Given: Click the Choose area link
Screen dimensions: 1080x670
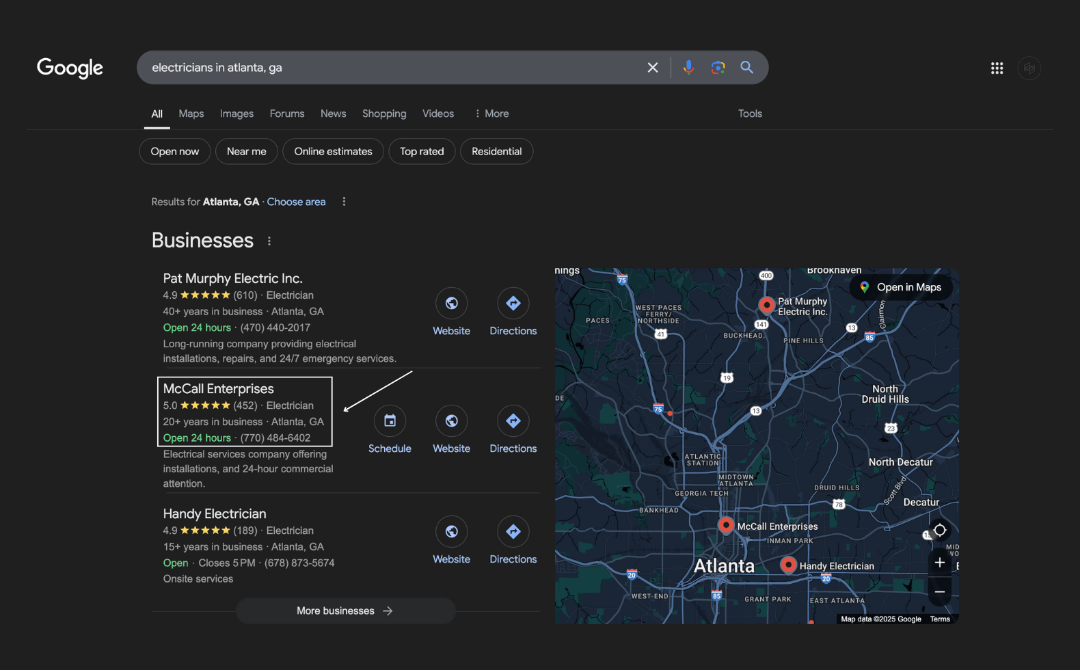Looking at the screenshot, I should click(296, 202).
